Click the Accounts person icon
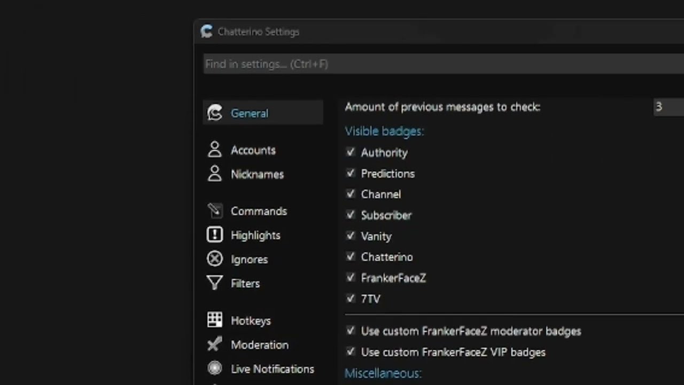 point(215,150)
